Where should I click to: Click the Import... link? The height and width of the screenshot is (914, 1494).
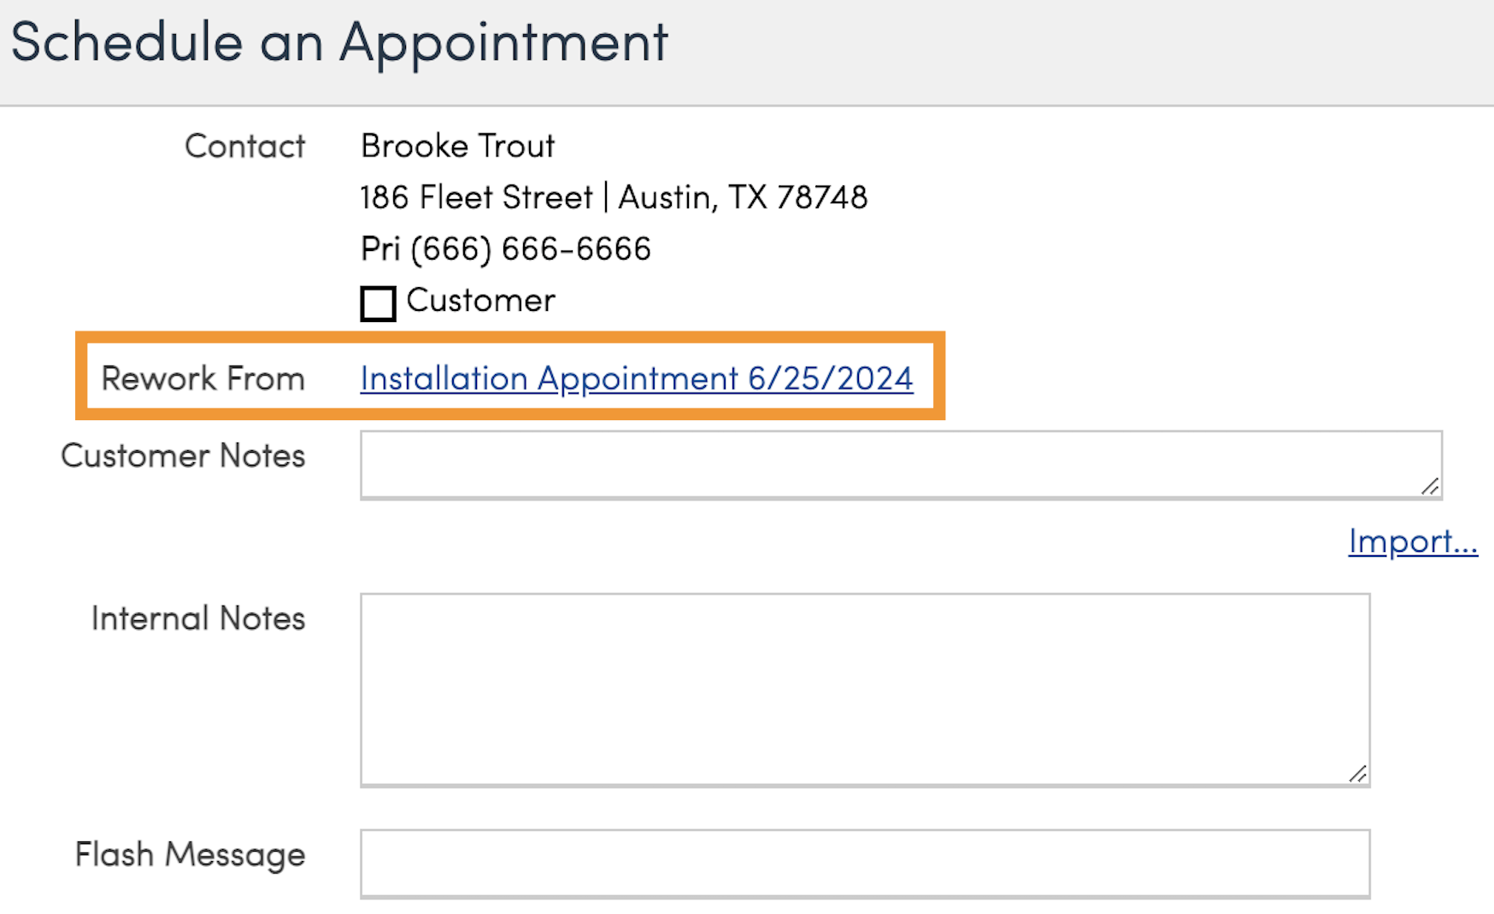coord(1413,542)
